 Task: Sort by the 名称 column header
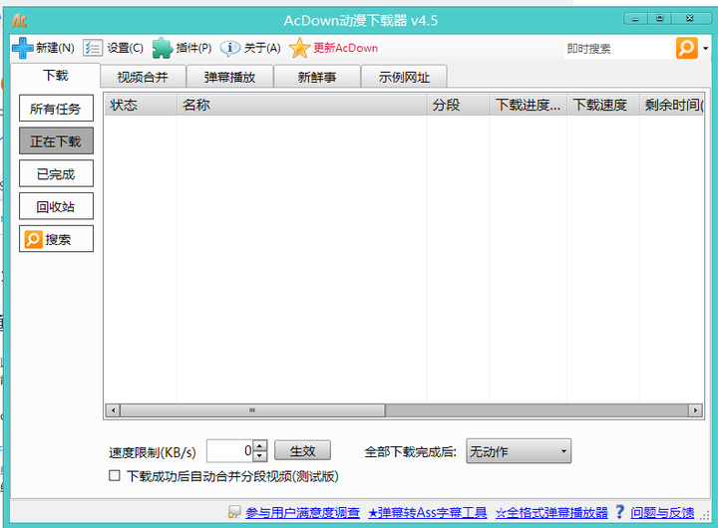pyautogui.click(x=299, y=105)
